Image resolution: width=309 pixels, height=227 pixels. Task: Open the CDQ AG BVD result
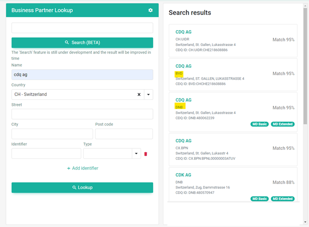(233, 75)
